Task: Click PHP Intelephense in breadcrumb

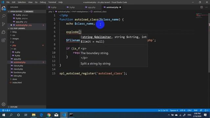Action: click(80, 12)
